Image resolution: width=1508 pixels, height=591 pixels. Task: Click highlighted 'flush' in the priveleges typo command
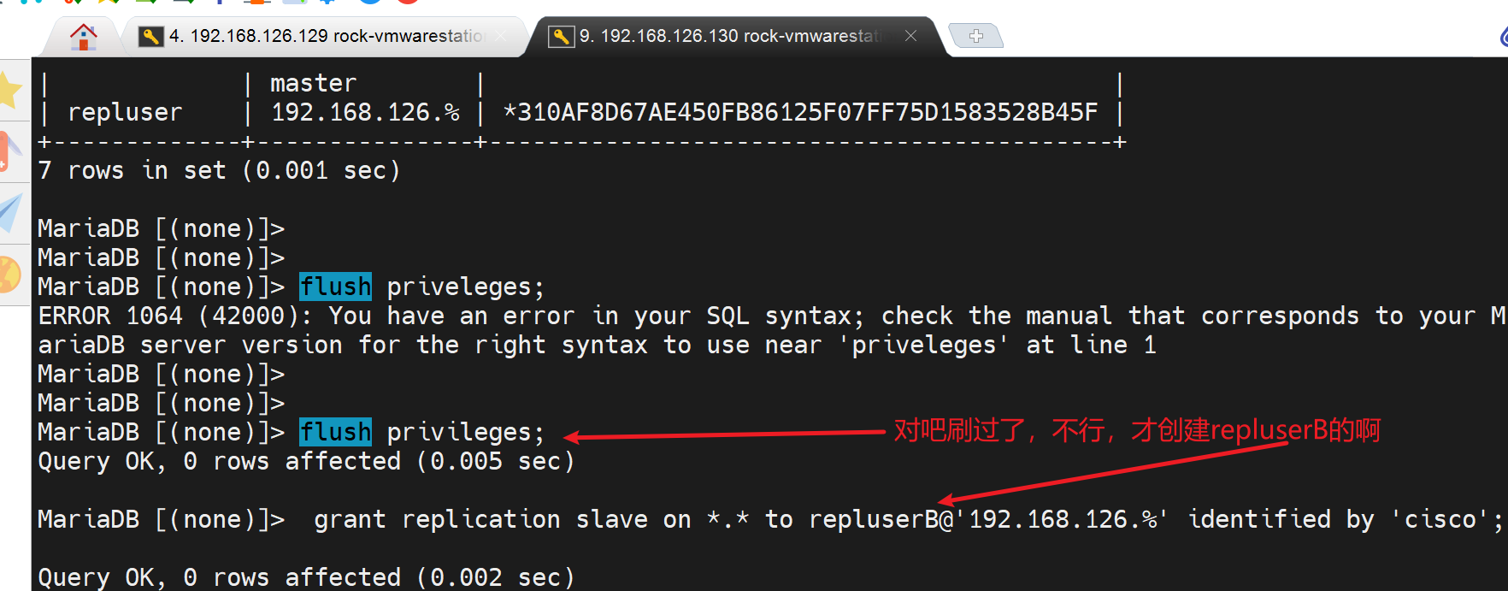(x=335, y=287)
